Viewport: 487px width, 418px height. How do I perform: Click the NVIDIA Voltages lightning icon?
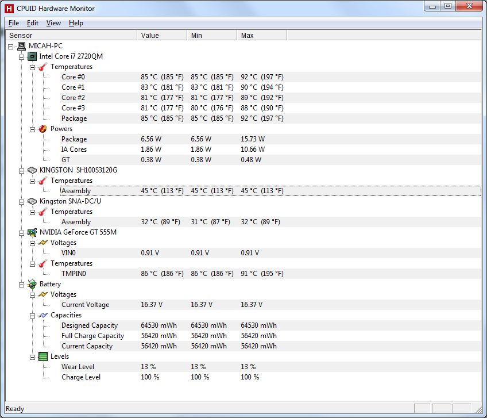point(43,243)
